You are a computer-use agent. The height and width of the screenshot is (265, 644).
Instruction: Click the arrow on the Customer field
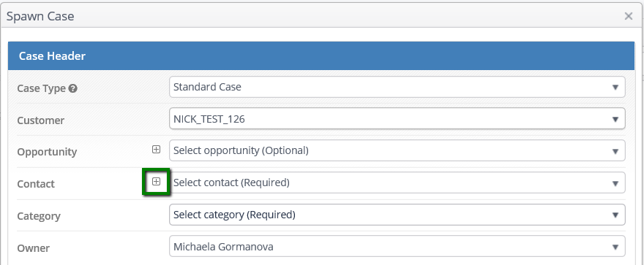615,119
